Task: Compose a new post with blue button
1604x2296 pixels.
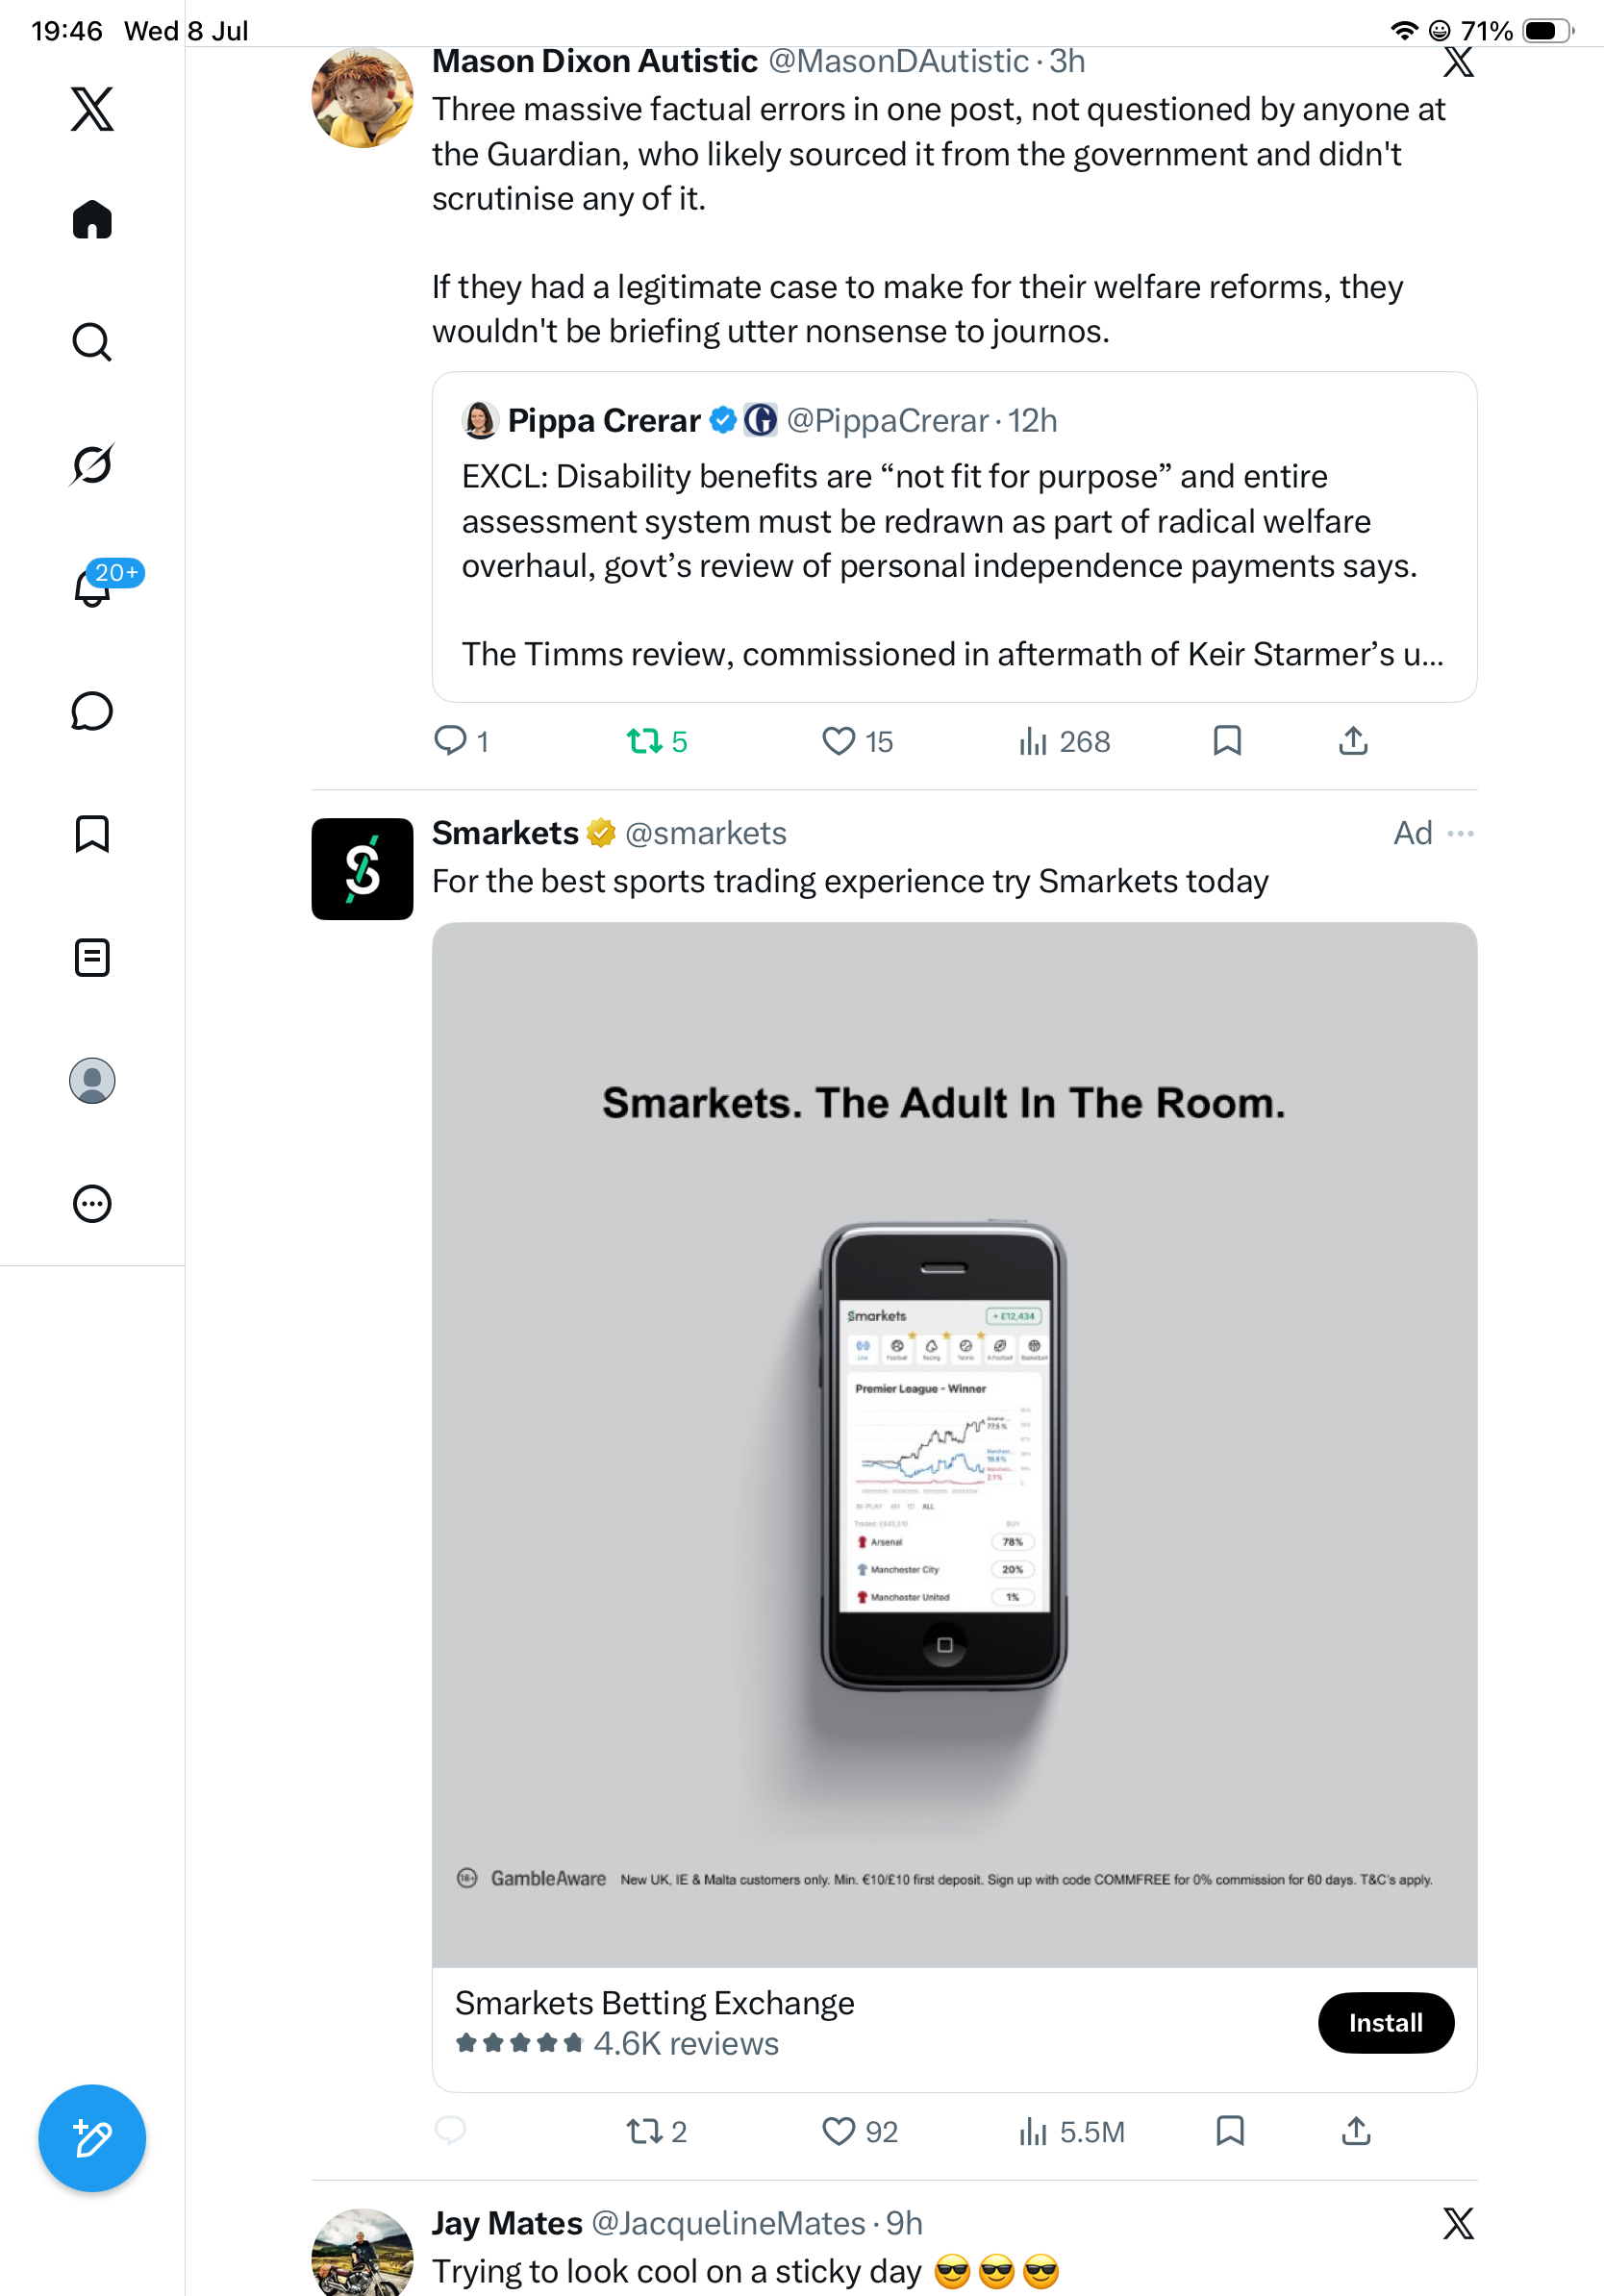Action: 92,2139
